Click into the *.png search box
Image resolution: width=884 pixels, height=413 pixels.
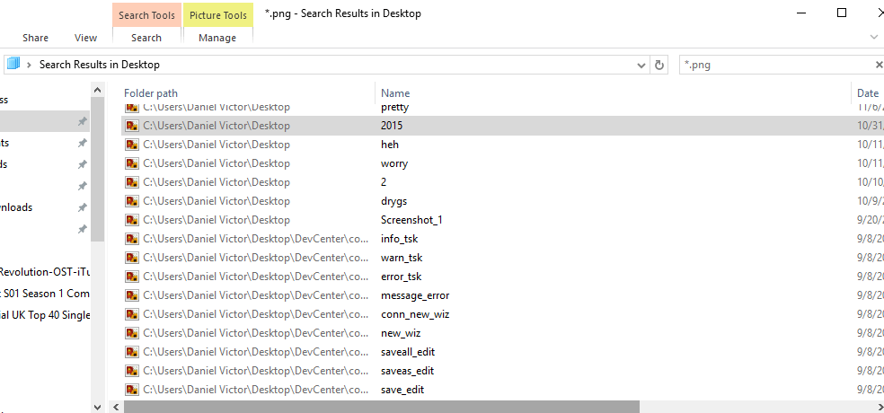(773, 65)
